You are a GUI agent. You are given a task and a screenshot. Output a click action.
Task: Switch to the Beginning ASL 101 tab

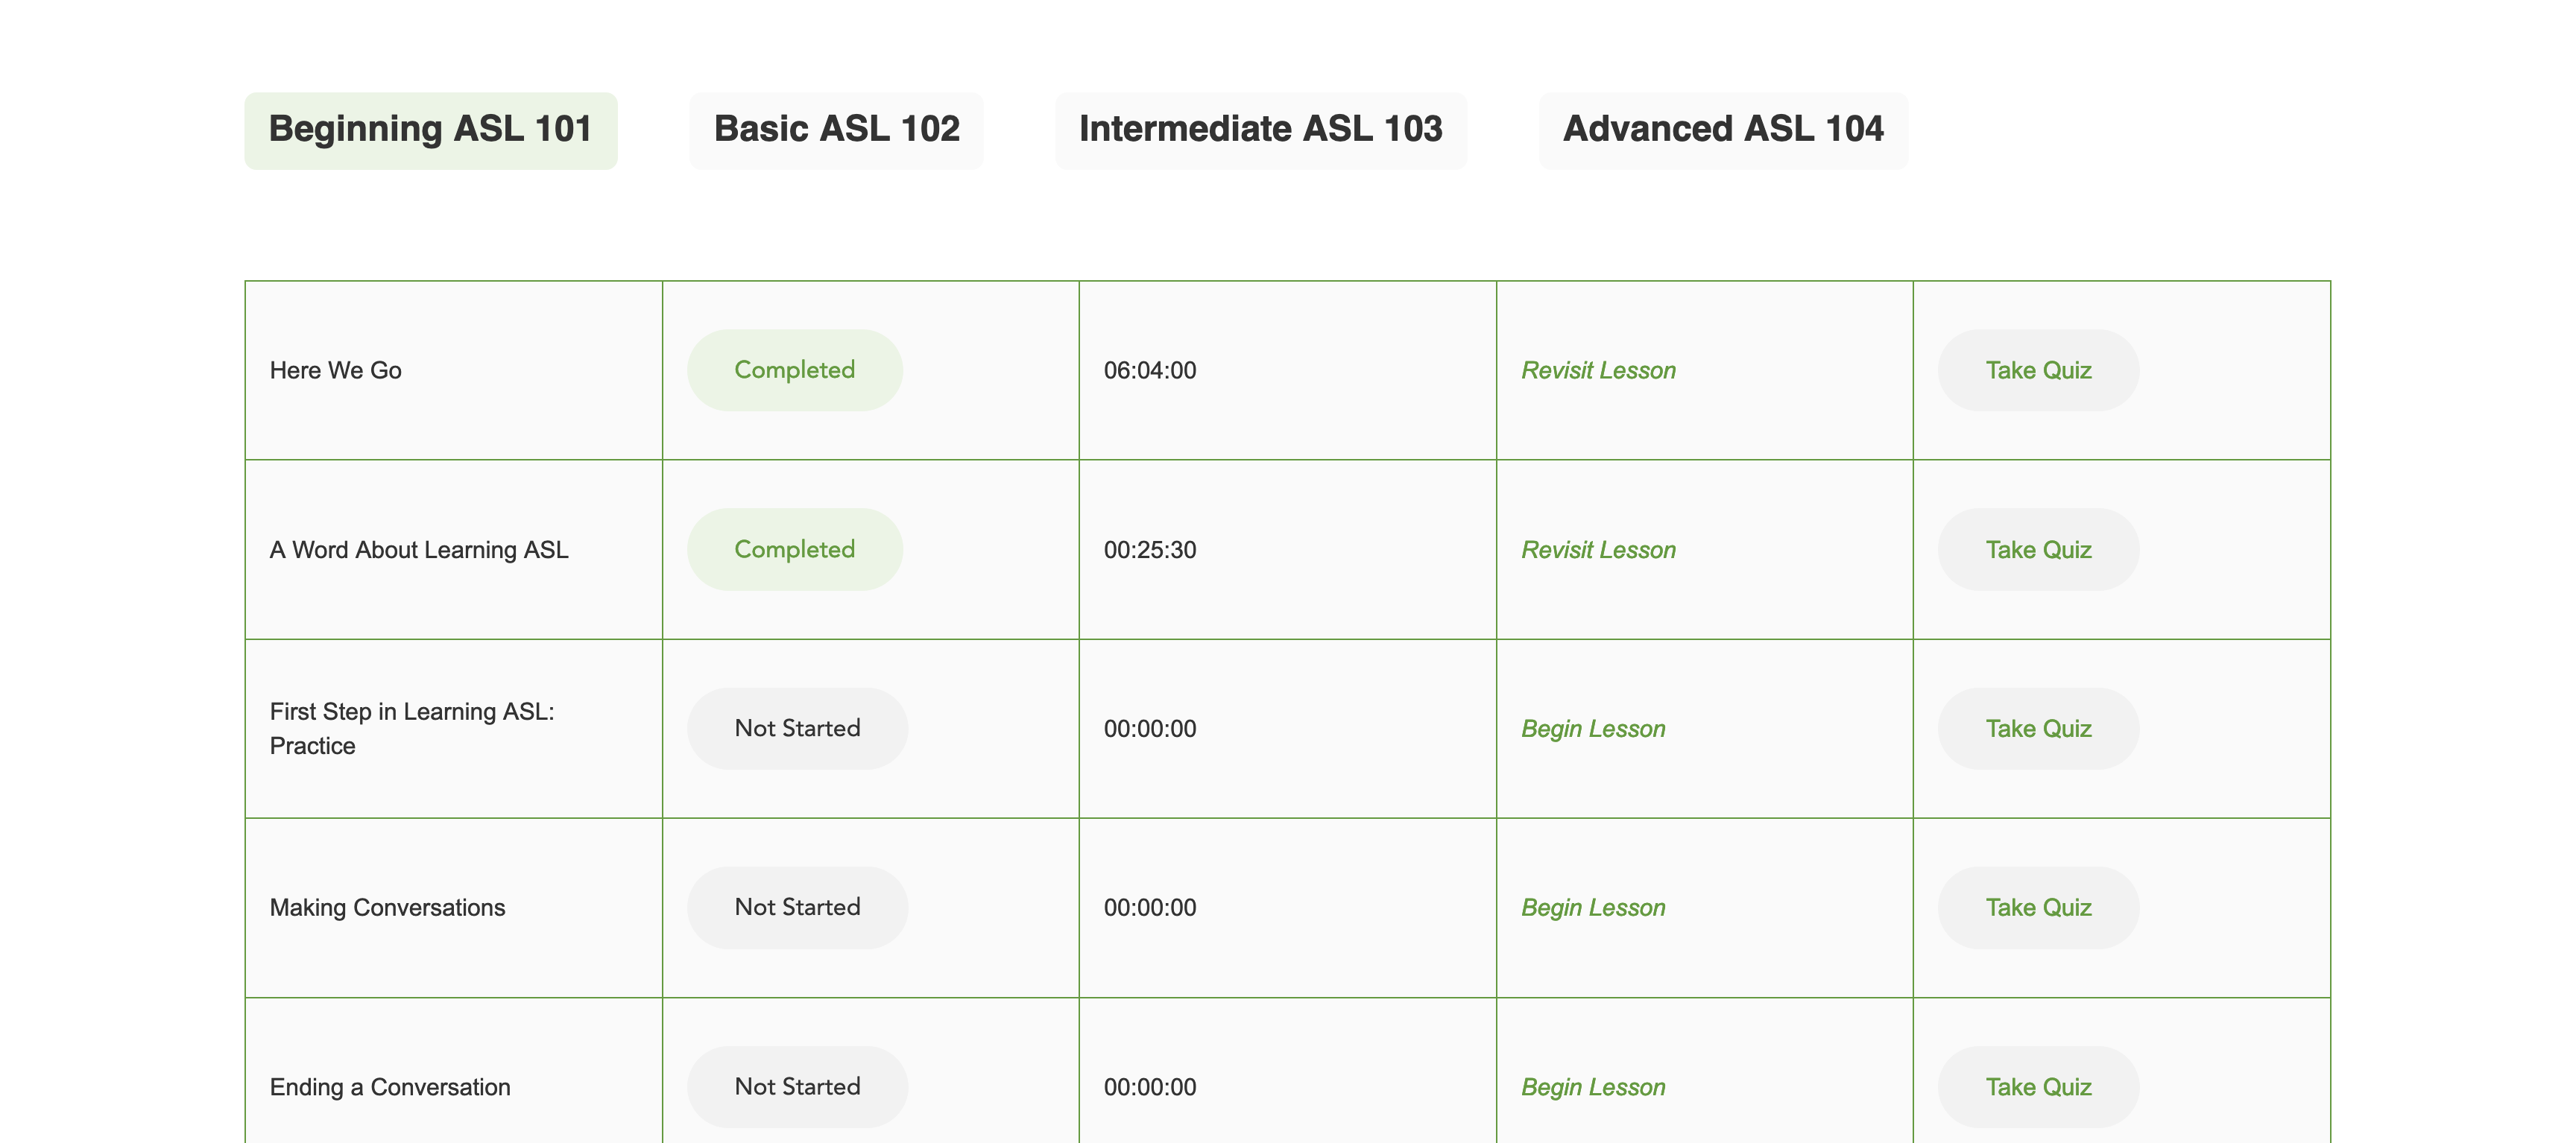coord(430,129)
